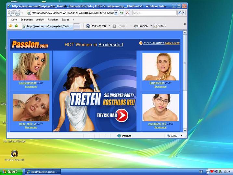Maximize the Internet Explorer window
The width and height of the screenshot is (233, 175).
[x=179, y=6]
